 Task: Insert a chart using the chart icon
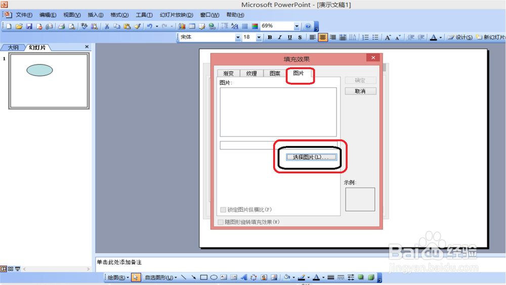point(182,26)
